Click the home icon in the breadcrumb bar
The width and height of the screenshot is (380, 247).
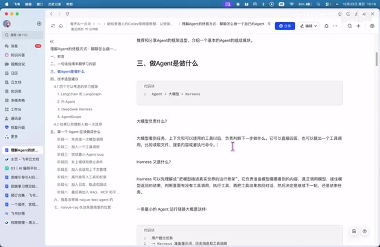(x=61, y=25)
